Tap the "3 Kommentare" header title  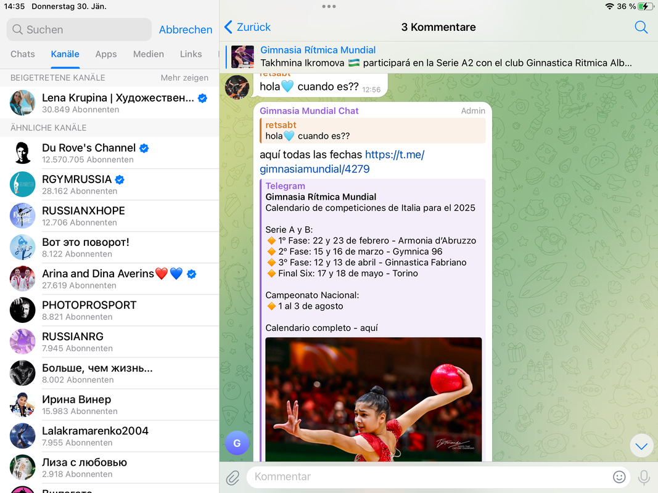tap(438, 27)
